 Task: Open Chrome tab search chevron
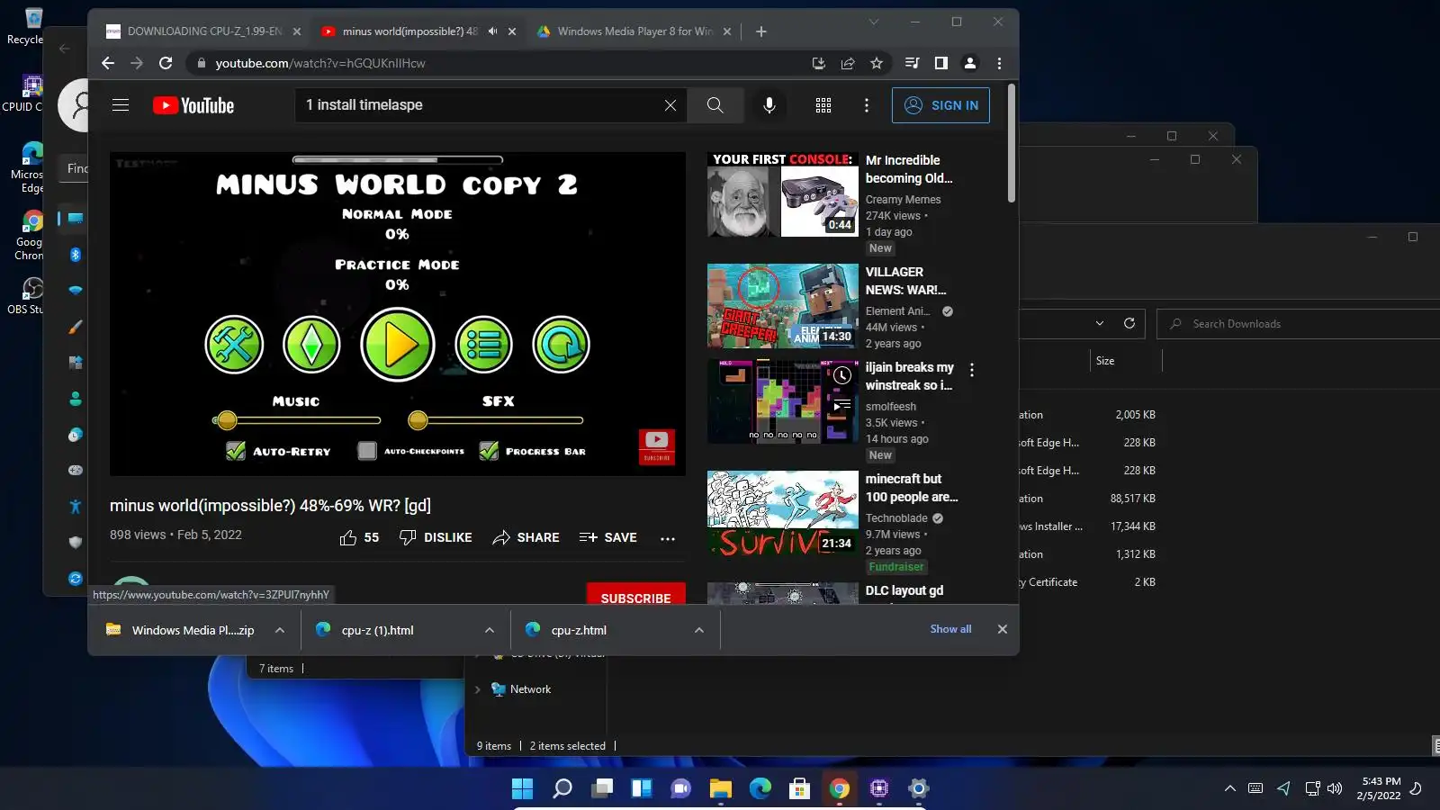point(874,22)
